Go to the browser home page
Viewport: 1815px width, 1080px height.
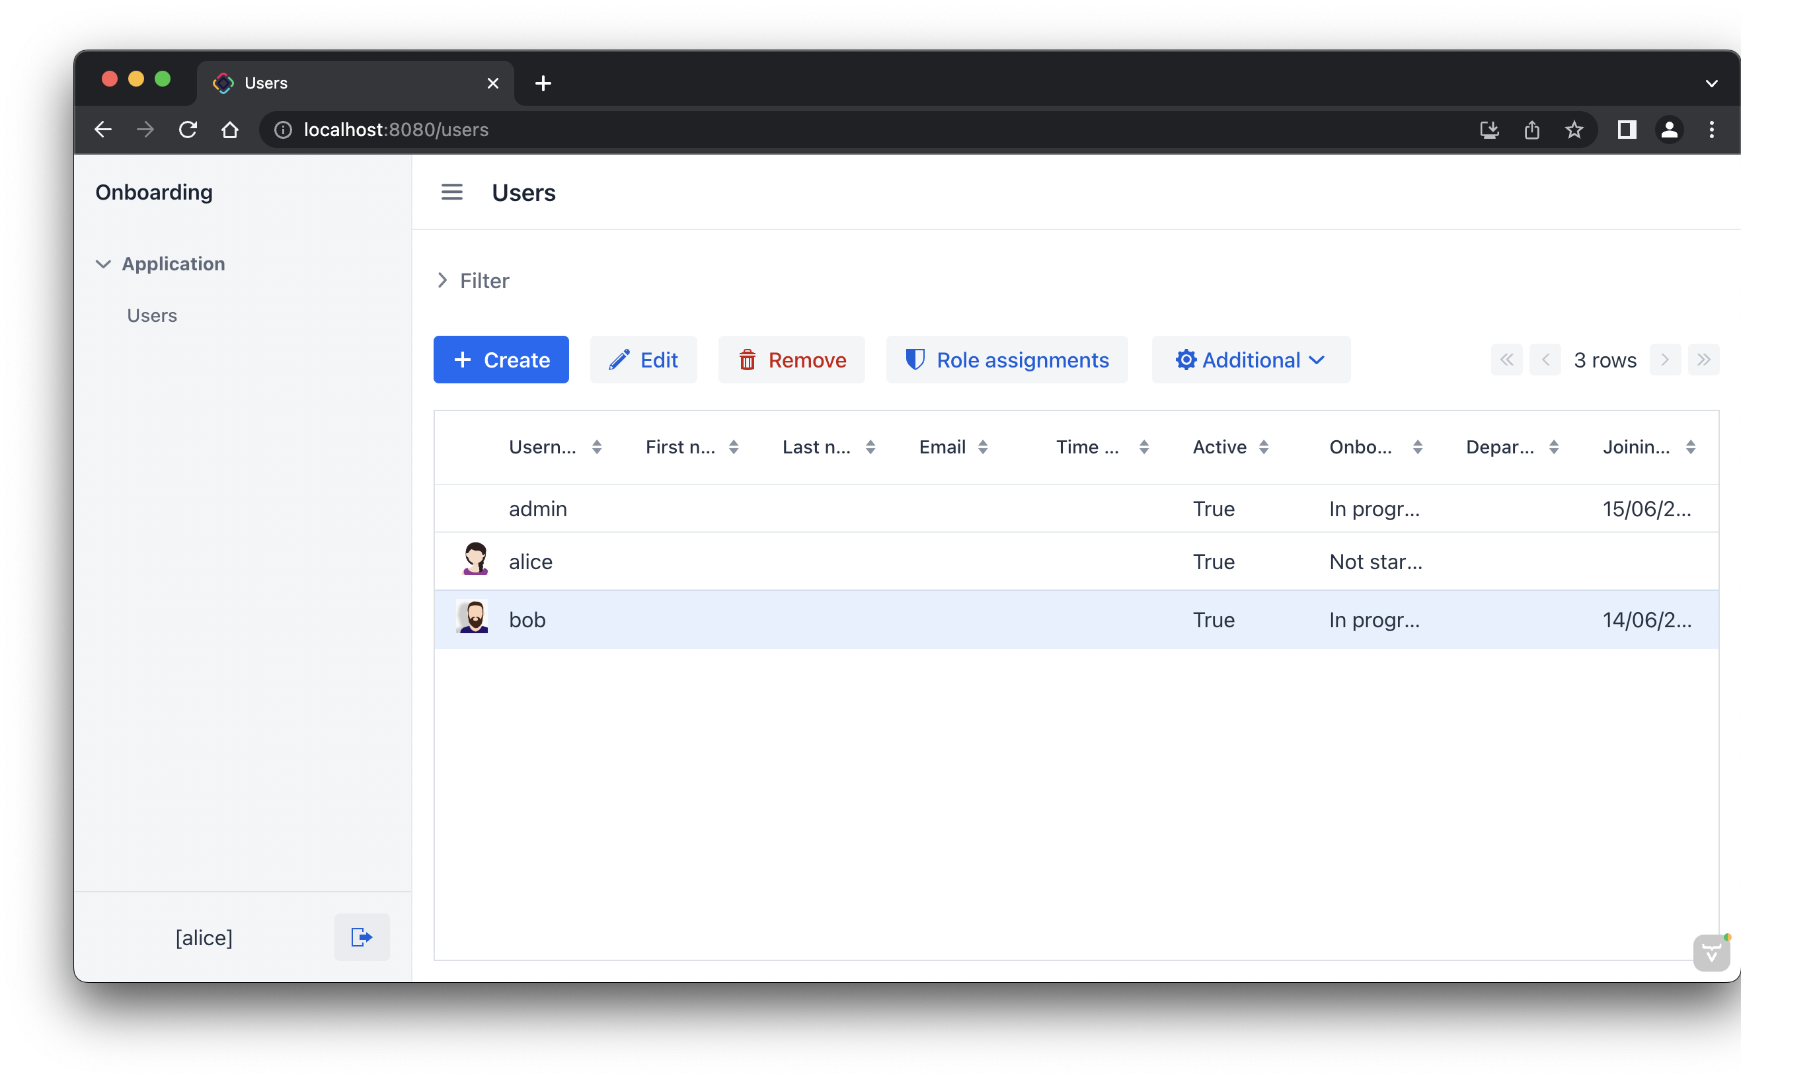(x=230, y=130)
